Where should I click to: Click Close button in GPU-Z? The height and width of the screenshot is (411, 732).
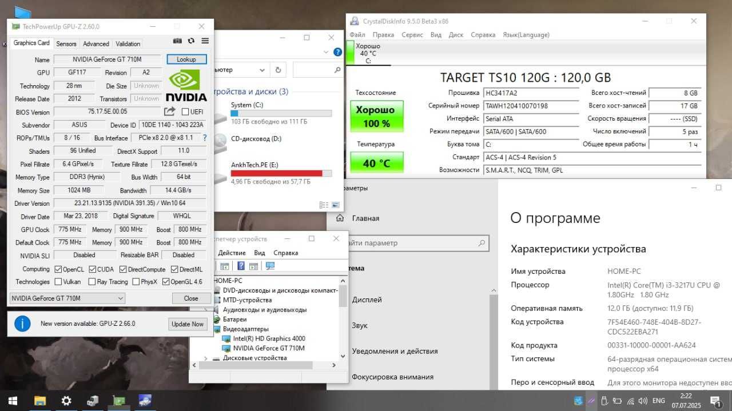click(191, 298)
